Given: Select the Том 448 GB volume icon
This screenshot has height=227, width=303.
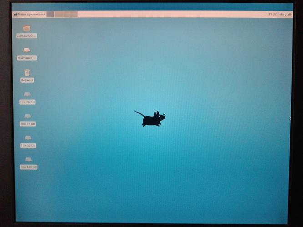Looking at the screenshot, I should [28, 159].
